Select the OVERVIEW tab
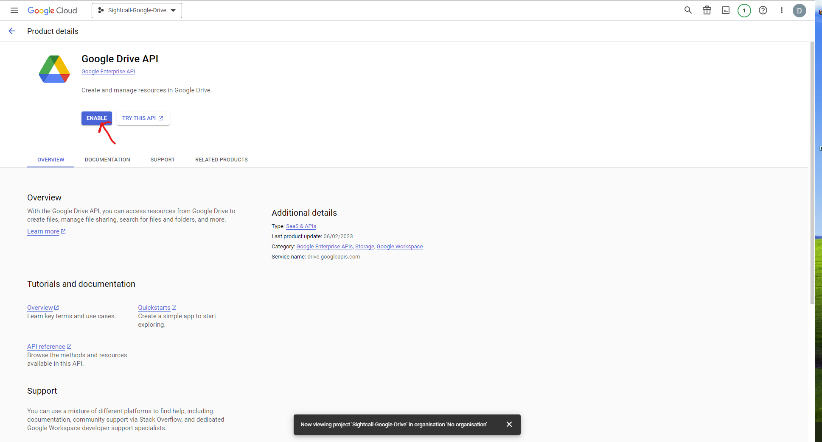The image size is (822, 442). coord(51,160)
